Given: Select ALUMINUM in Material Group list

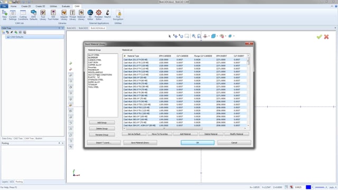Looking at the screenshot, I should point(93,58).
